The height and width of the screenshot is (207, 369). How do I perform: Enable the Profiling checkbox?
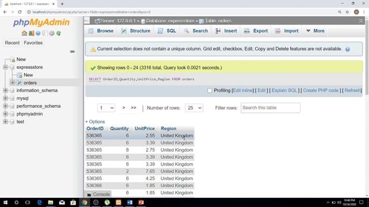pos(209,91)
